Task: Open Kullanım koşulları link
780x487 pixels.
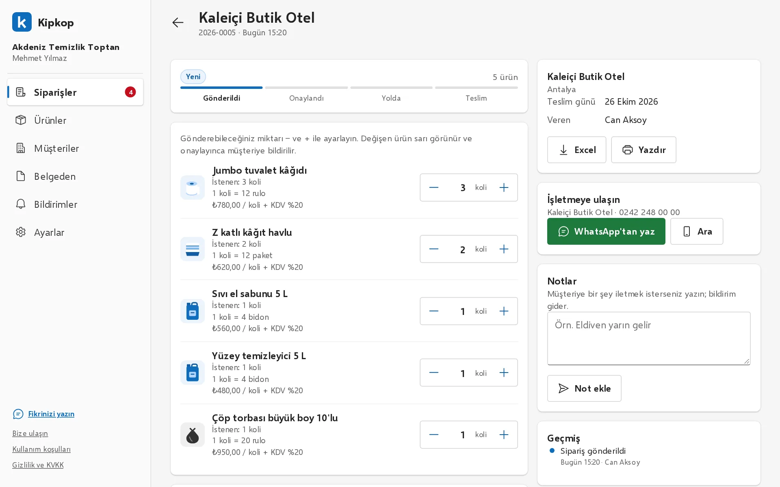Action: tap(41, 449)
